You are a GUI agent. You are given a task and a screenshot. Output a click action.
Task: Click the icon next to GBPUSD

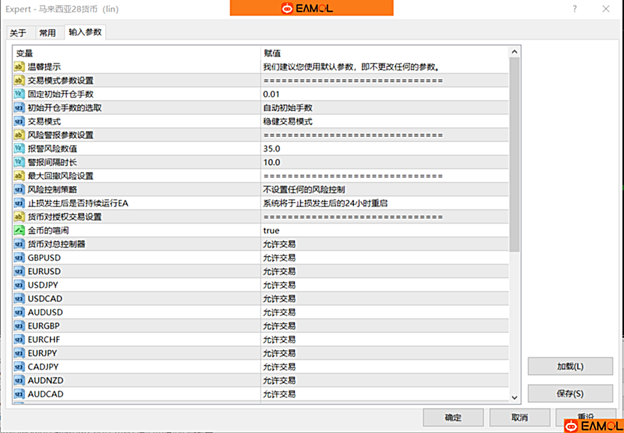point(19,258)
